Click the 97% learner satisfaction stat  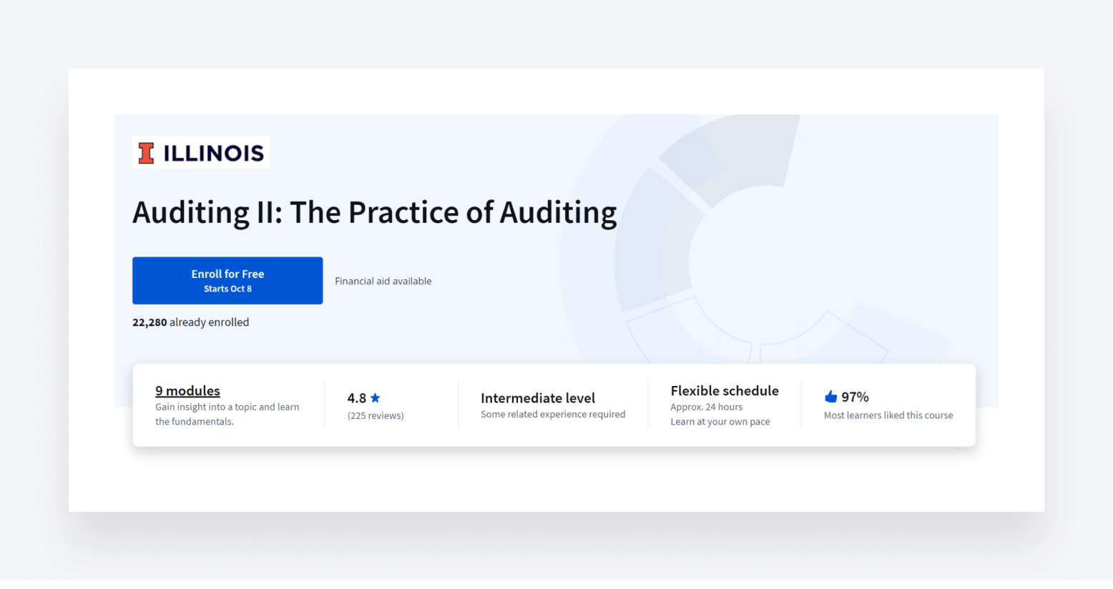pyautogui.click(x=855, y=396)
